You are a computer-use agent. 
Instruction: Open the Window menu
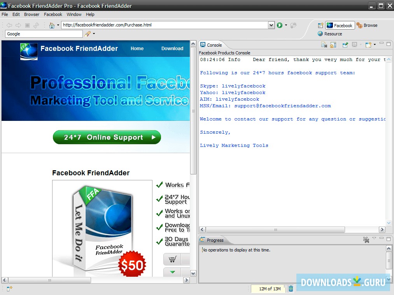(74, 14)
